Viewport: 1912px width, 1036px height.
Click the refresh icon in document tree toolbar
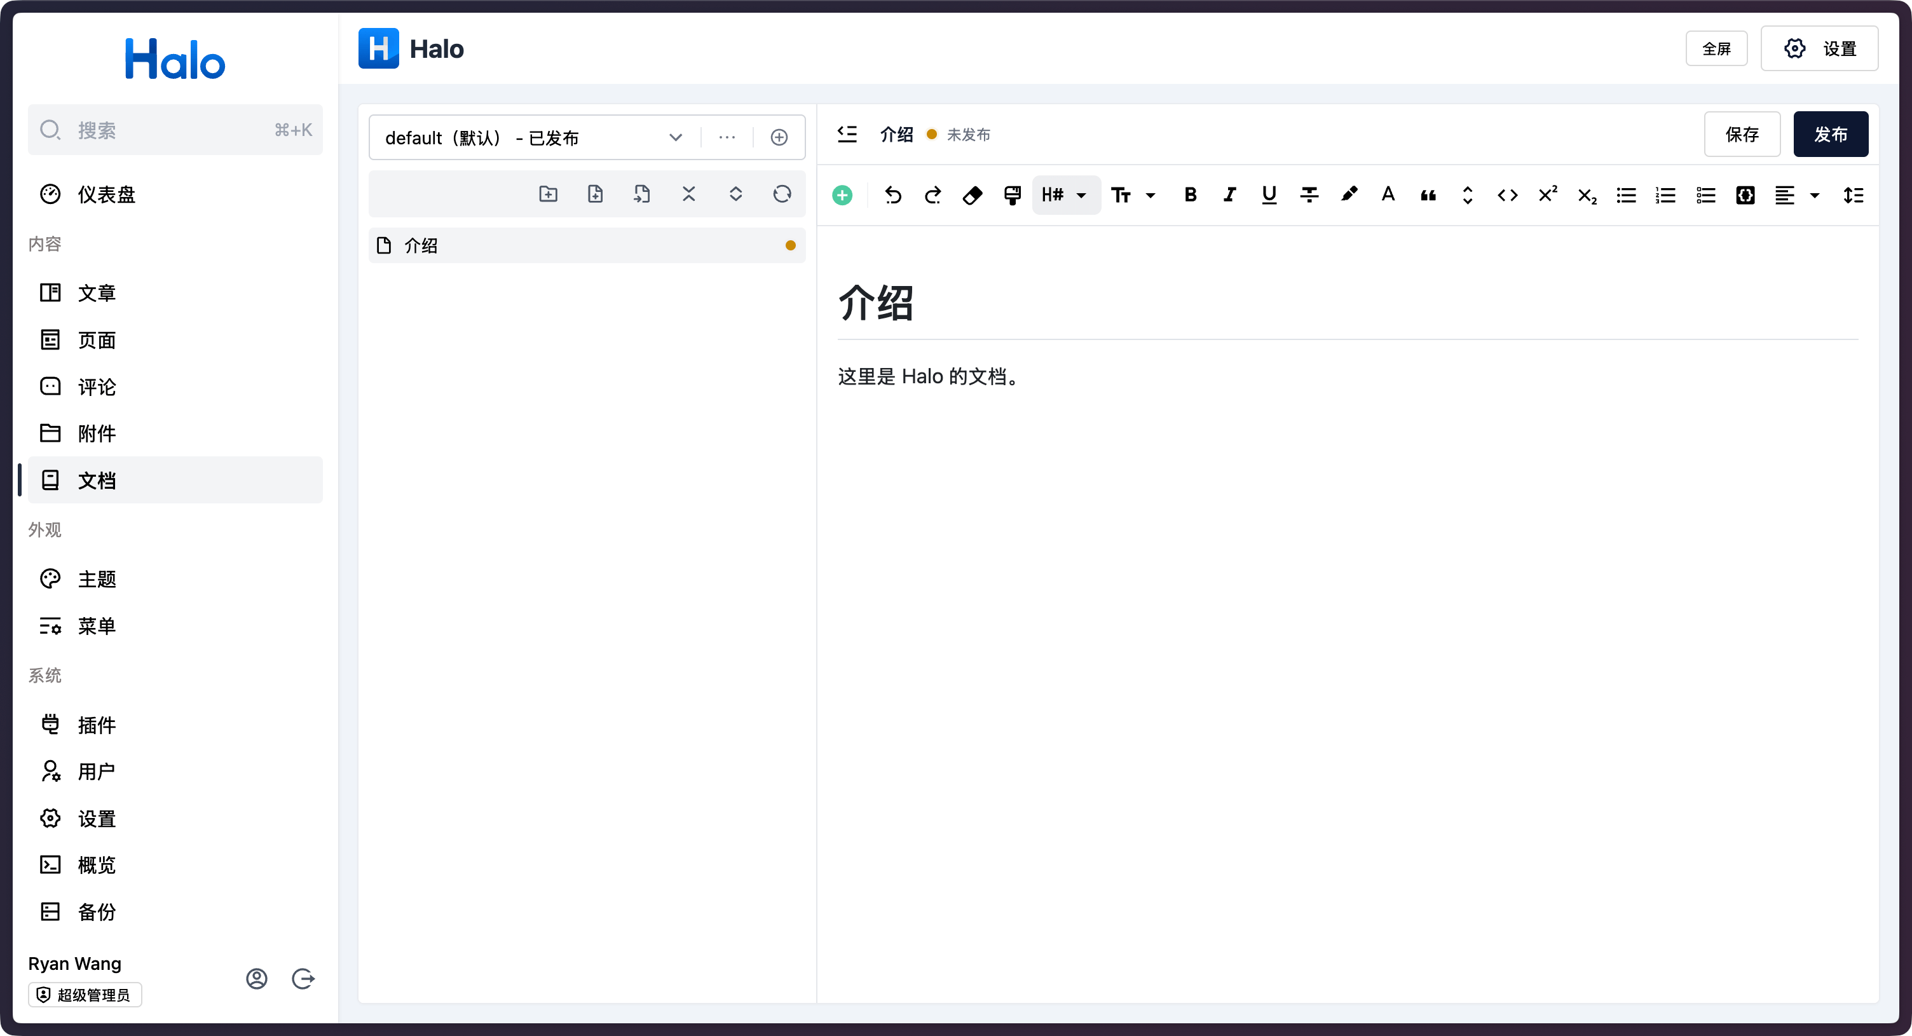coord(782,194)
